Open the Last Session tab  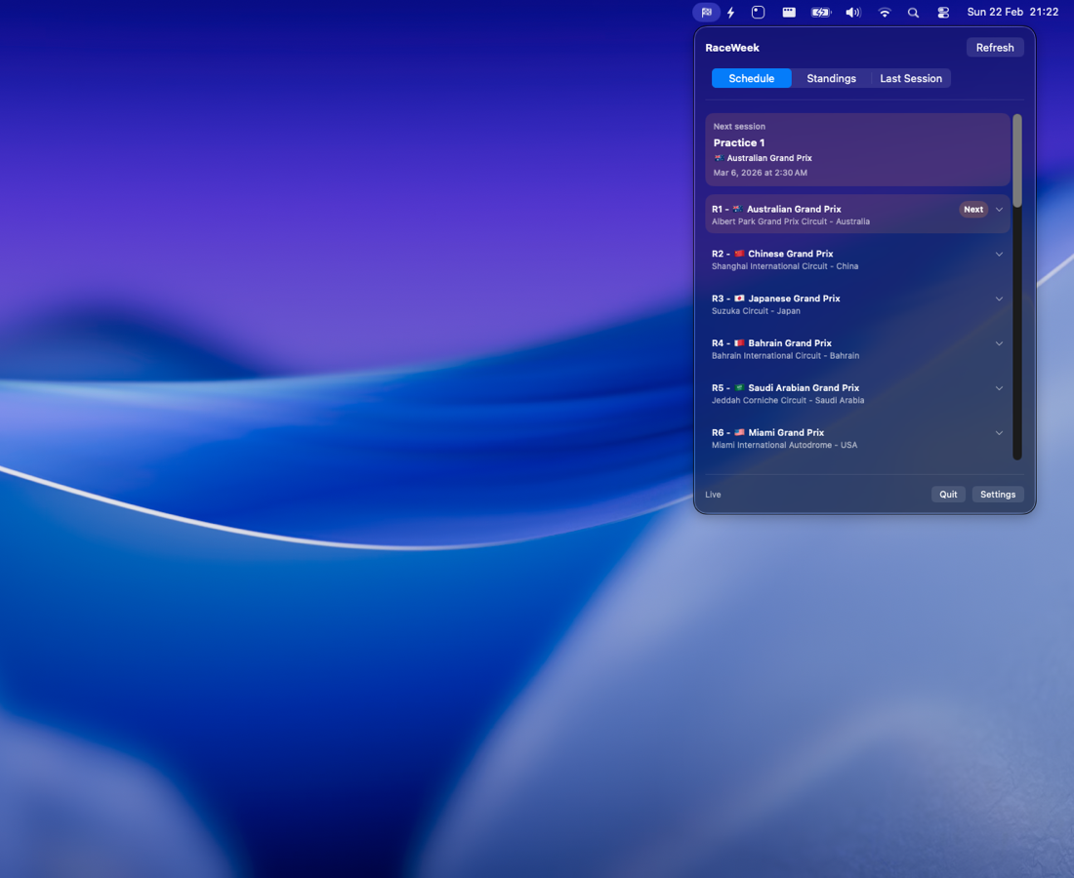tap(910, 78)
